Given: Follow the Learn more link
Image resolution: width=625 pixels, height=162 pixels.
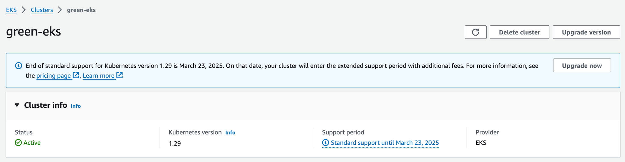Looking at the screenshot, I should point(99,76).
